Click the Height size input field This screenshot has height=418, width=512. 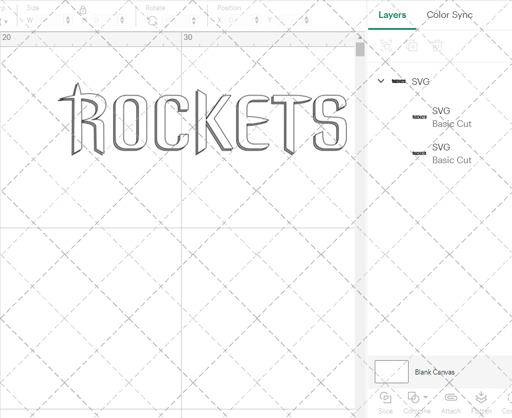104,20
